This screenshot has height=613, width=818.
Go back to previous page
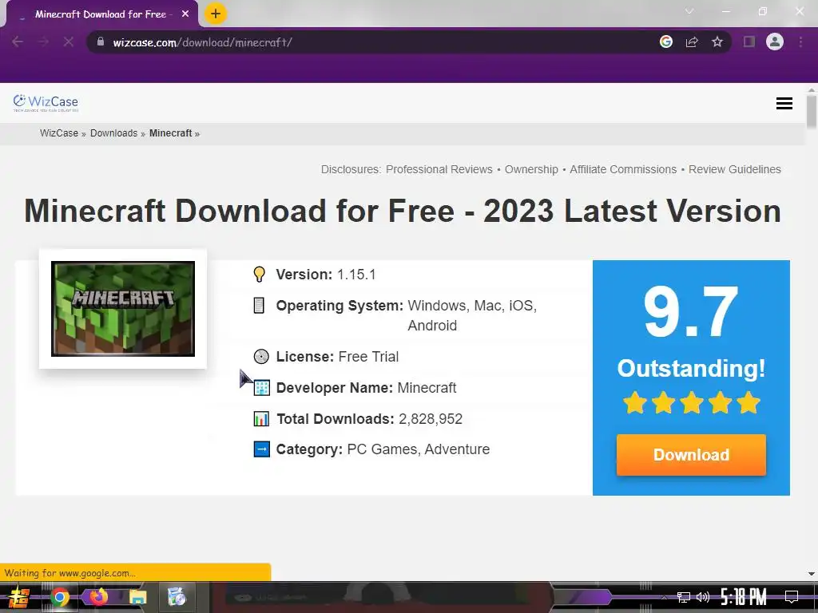(x=18, y=42)
